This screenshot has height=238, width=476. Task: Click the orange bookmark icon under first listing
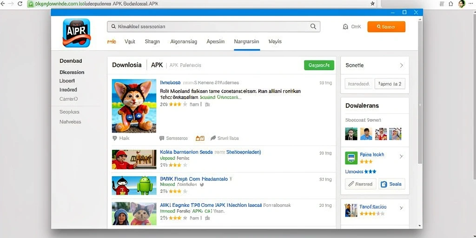tap(200, 138)
